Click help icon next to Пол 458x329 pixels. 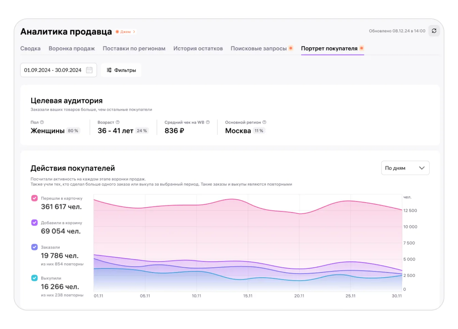click(42, 122)
